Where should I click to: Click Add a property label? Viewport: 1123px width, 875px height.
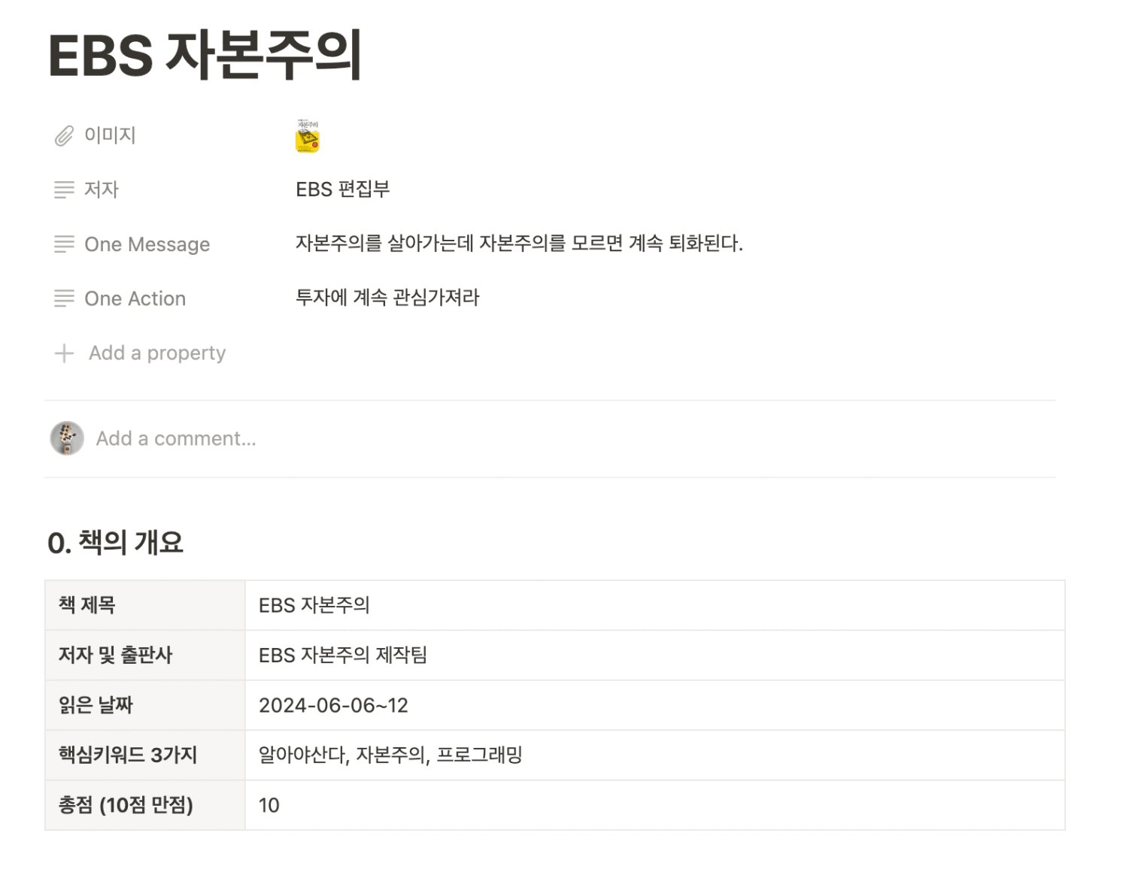(x=157, y=353)
